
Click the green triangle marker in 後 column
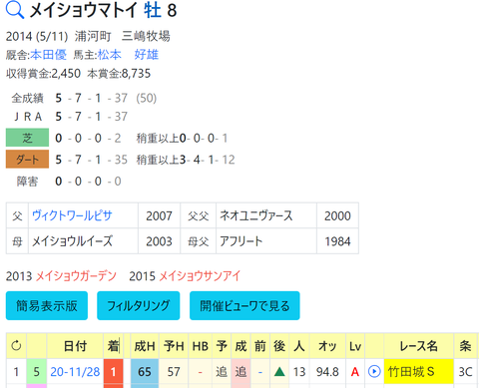[x=279, y=371]
